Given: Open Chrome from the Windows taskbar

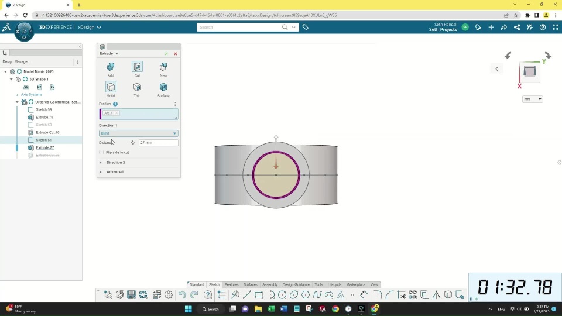Looking at the screenshot, I should click(x=335, y=309).
